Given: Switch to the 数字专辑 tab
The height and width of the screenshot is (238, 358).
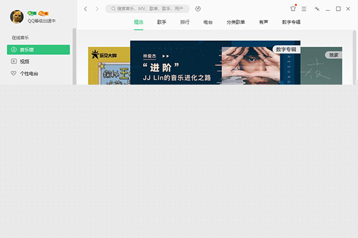Looking at the screenshot, I should click(291, 22).
